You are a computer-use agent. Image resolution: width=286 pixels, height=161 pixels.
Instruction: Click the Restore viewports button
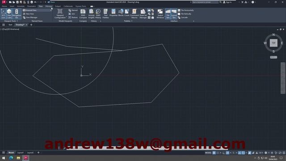73,17
